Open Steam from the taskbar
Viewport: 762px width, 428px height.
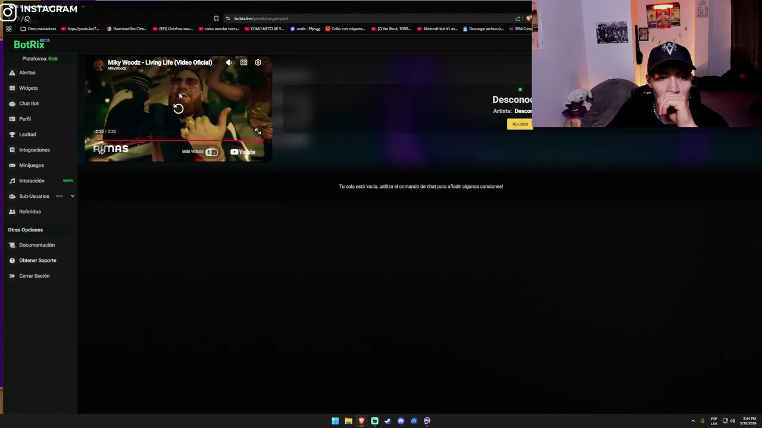388,421
